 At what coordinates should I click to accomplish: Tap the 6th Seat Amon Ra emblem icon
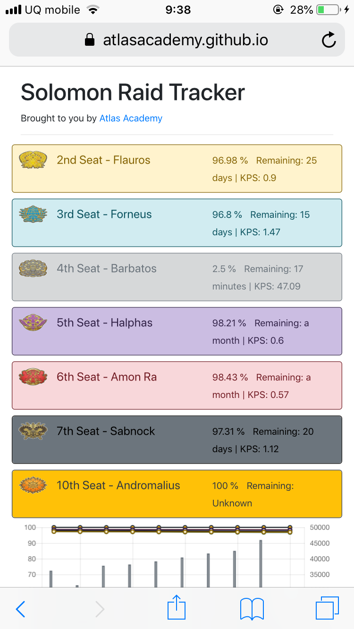tap(33, 377)
